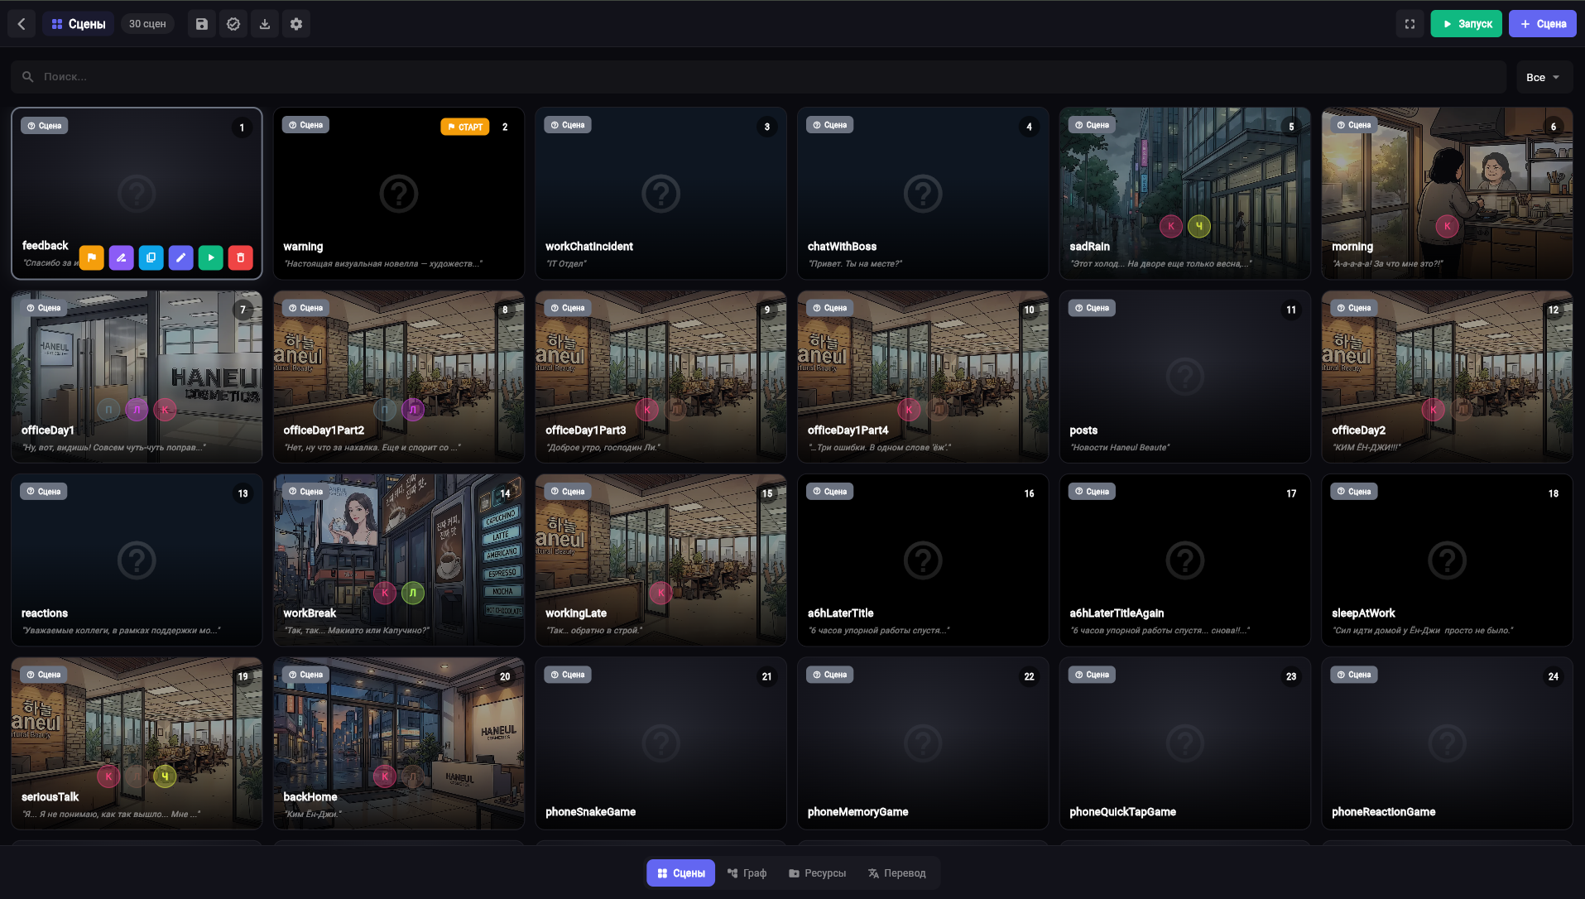Click character K avatar on sadRain card

[1171, 226]
